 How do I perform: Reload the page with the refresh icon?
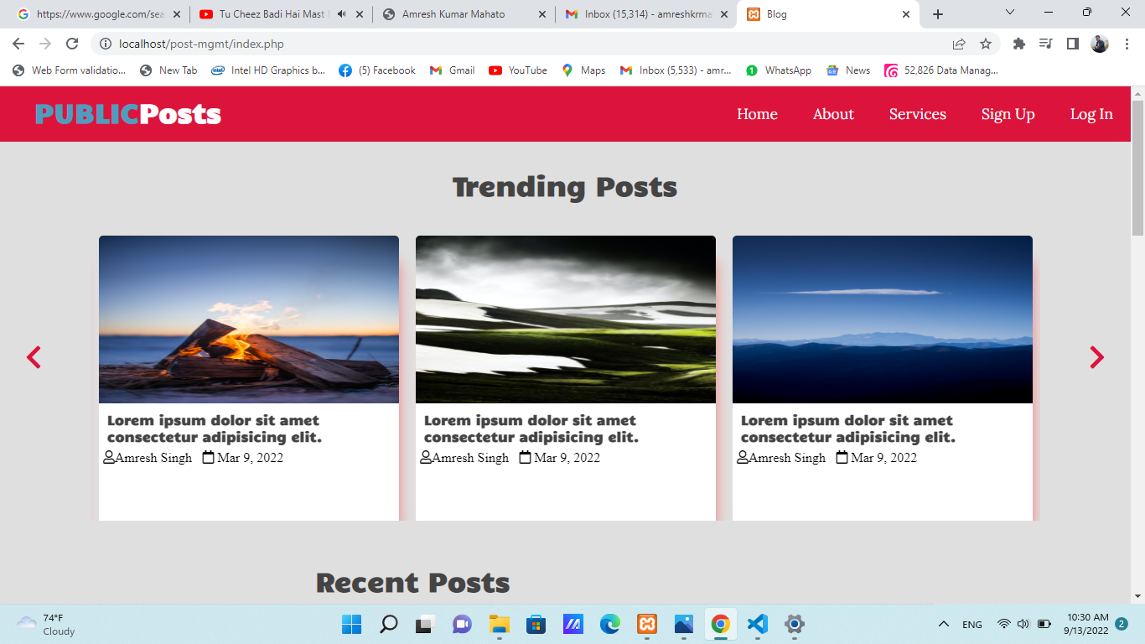[x=72, y=44]
